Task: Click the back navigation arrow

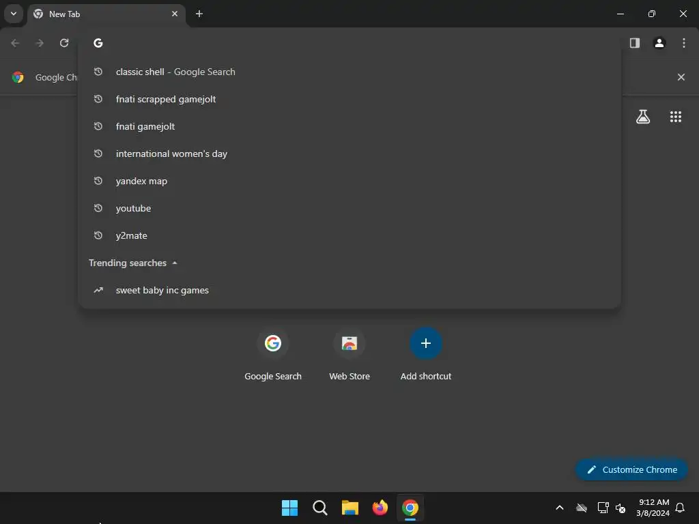Action: click(15, 43)
